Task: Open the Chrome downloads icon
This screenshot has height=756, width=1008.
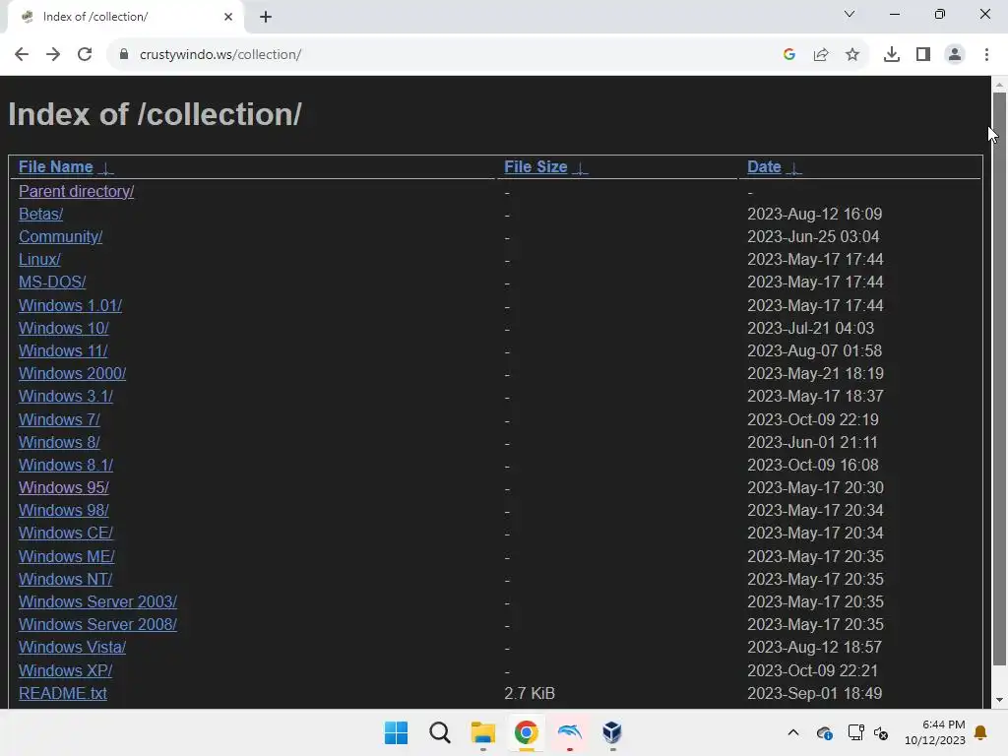Action: click(892, 55)
